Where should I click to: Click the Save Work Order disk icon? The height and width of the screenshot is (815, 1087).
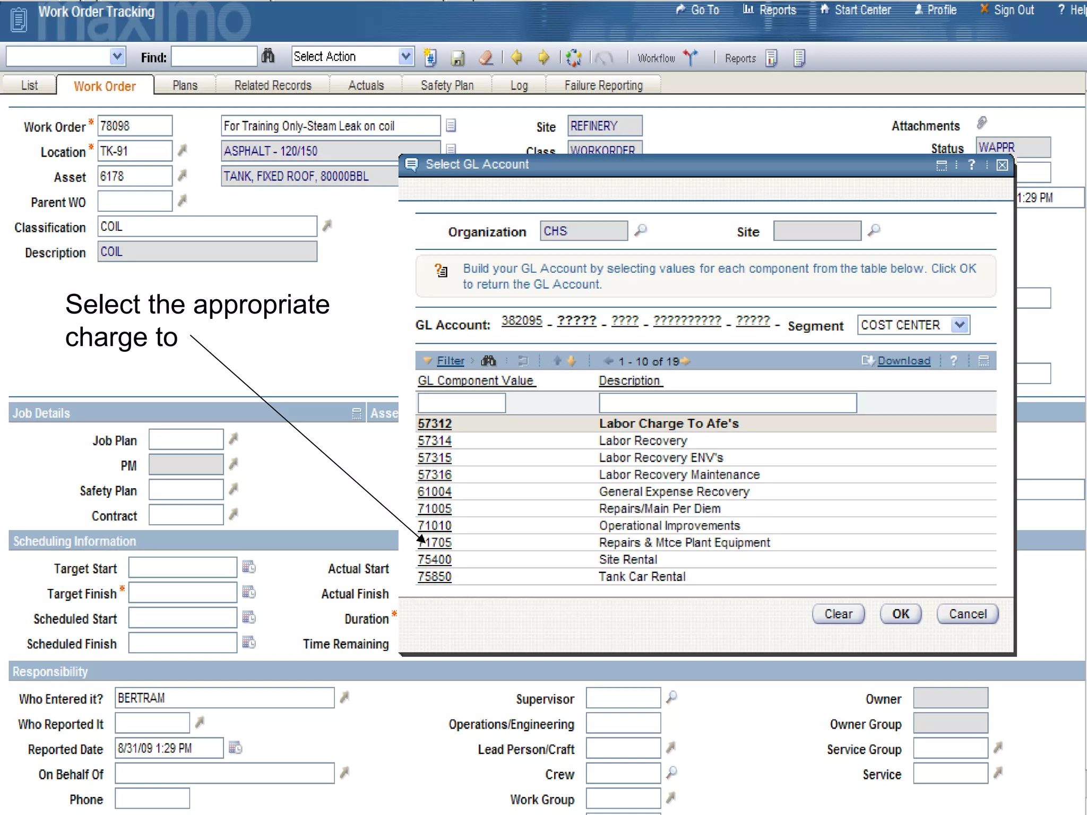(458, 58)
